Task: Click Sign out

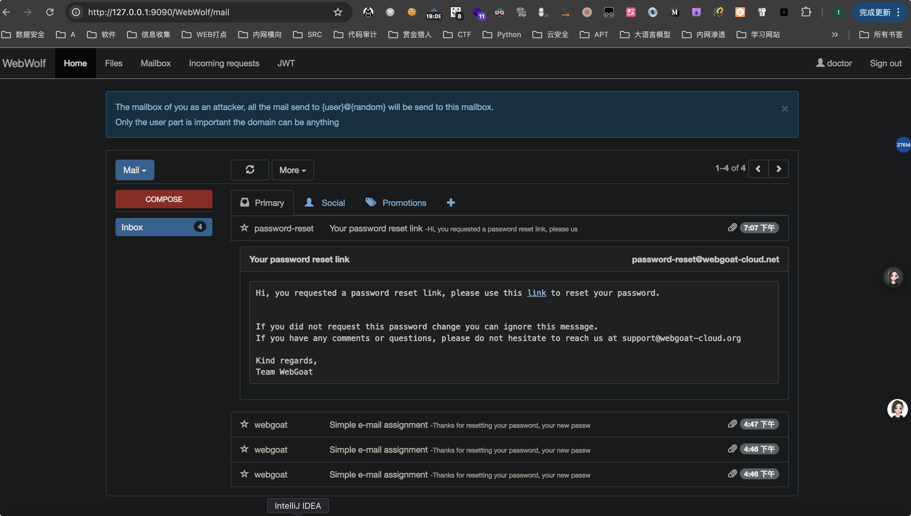Action: (886, 63)
